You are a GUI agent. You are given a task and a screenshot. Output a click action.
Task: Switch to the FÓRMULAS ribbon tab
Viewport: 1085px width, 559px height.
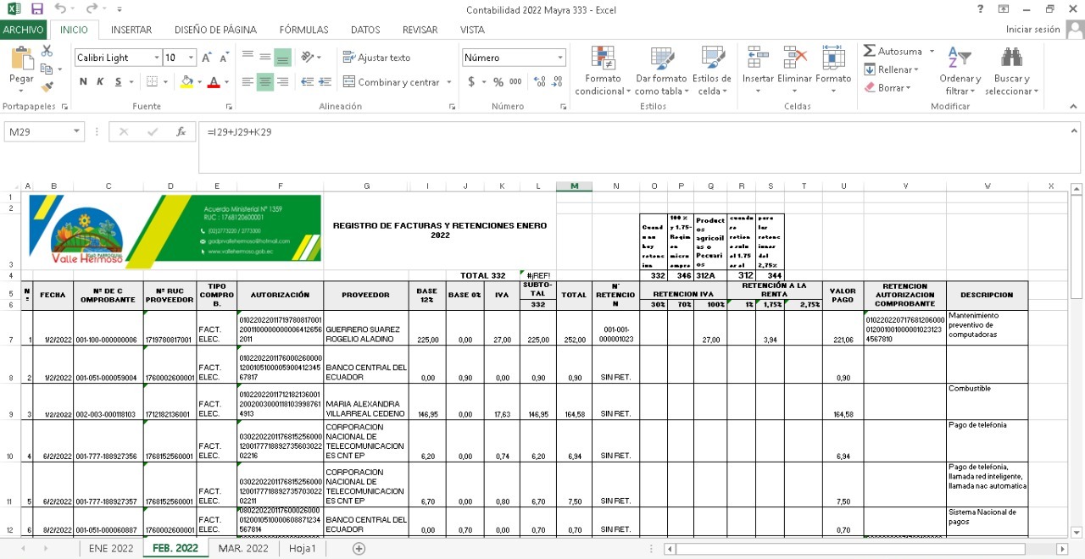[303, 30]
